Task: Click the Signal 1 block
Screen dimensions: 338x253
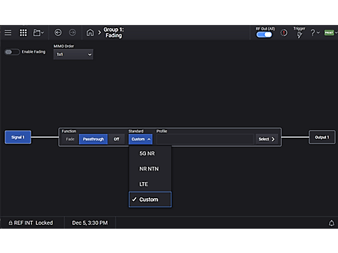Action: coord(18,137)
